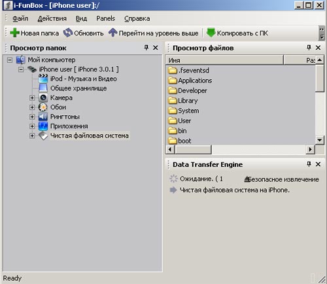Click the Безопасное извлечение link

pyautogui.click(x=284, y=179)
